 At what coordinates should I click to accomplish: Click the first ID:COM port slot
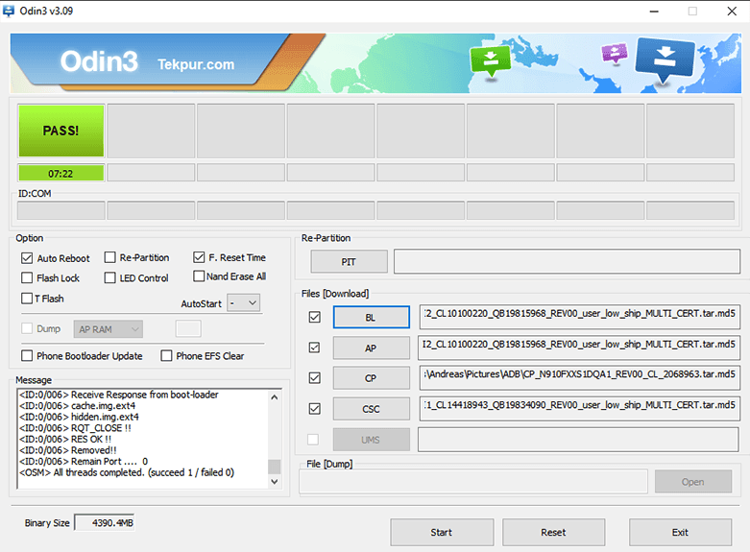60,210
